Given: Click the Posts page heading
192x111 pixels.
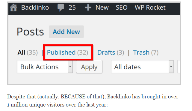Looking at the screenshot, I should click(30, 32).
